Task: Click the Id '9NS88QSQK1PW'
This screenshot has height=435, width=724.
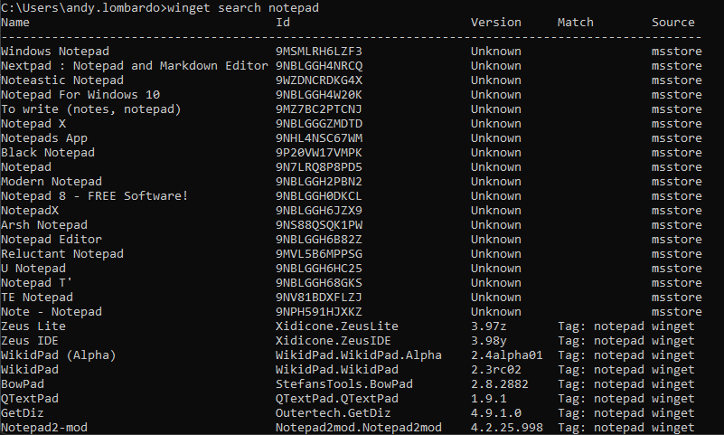Action: [x=319, y=225]
